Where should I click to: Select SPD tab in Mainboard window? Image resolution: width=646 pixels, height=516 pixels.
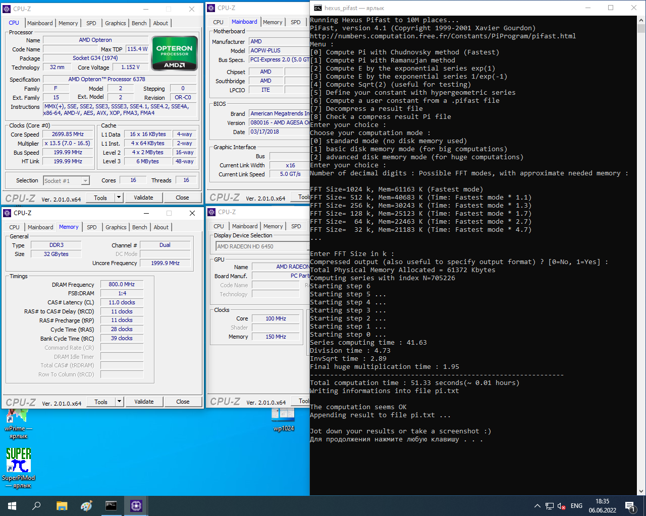click(x=296, y=22)
